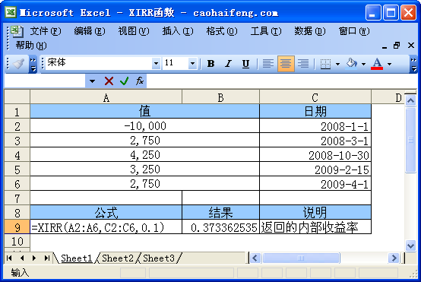Select row 9 header
421x282 pixels.
17,227
